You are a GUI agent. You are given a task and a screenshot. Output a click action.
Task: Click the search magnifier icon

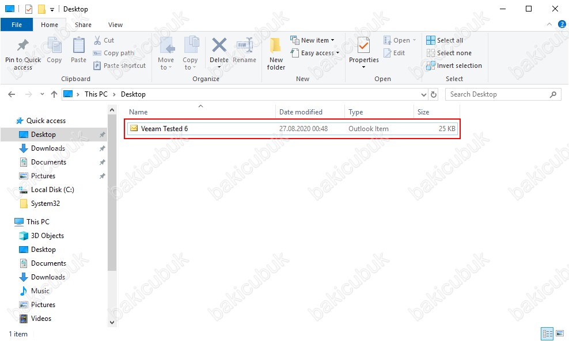click(x=553, y=94)
